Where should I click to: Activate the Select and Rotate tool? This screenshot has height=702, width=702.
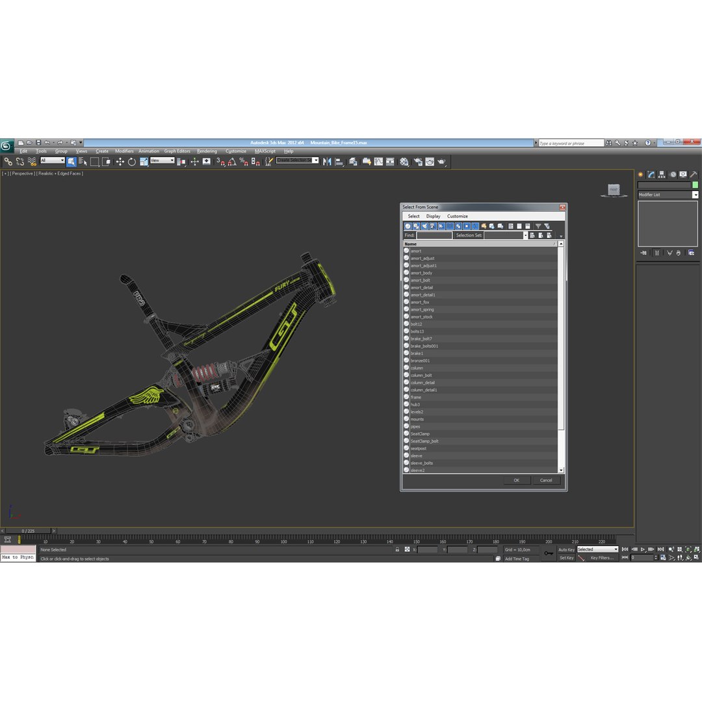pyautogui.click(x=131, y=162)
